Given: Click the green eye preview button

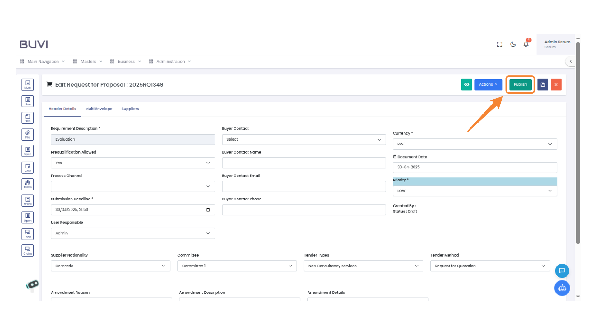Looking at the screenshot, I should (466, 85).
